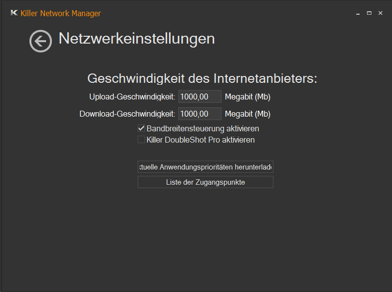The width and height of the screenshot is (392, 292).
Task: Click the Killer Network Manager title text
Action: click(x=61, y=13)
